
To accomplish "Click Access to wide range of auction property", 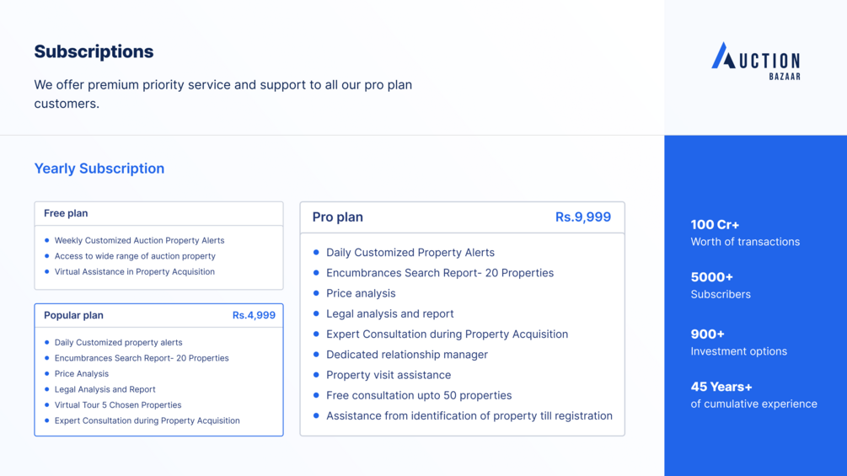I will pyautogui.click(x=135, y=256).
